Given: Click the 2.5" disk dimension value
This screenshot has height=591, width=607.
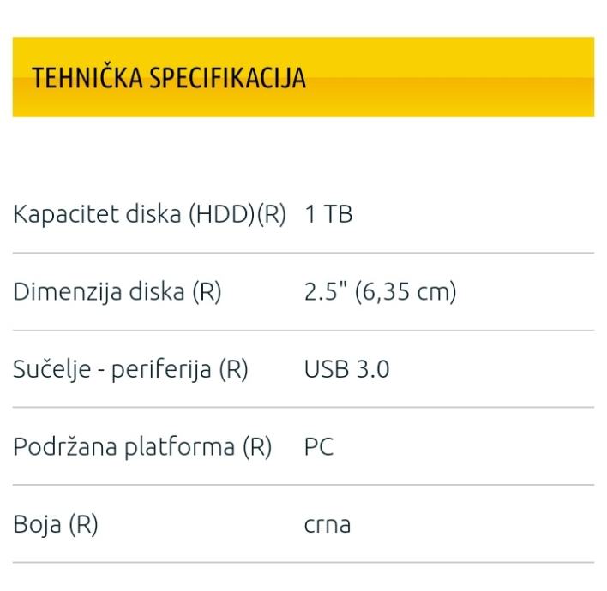Looking at the screenshot, I should tap(322, 292).
